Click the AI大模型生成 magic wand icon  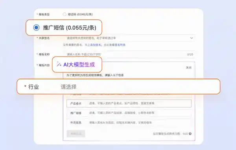[x=59, y=64]
